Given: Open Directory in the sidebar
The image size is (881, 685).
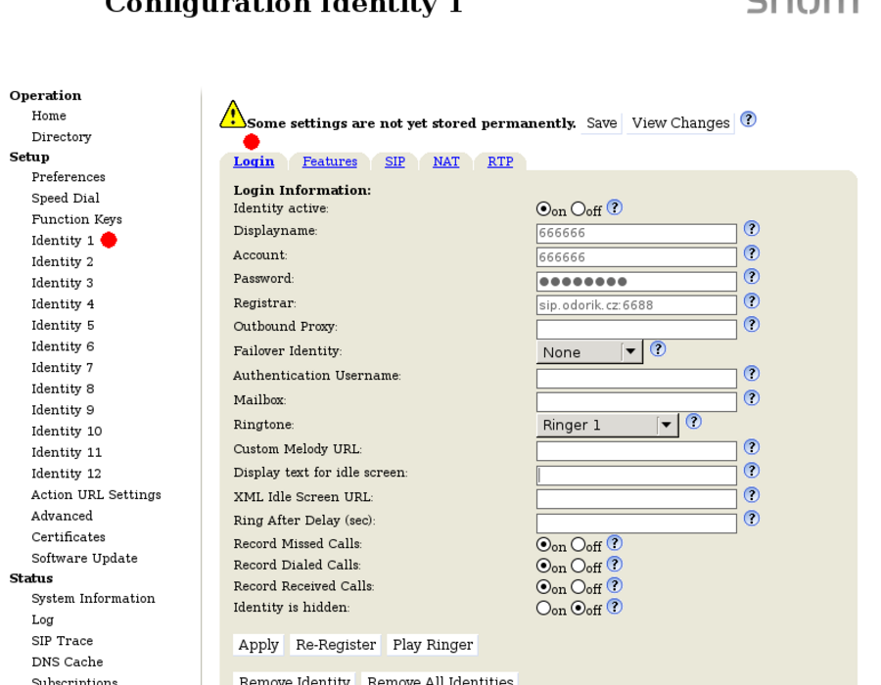Looking at the screenshot, I should [x=62, y=137].
